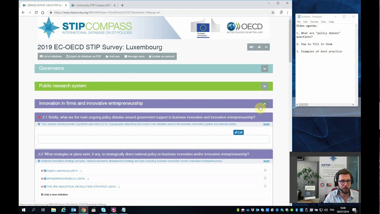Open THE 3RD INDUSTRIAL REVOLUTION STRATEGY link

pyautogui.click(x=83, y=187)
